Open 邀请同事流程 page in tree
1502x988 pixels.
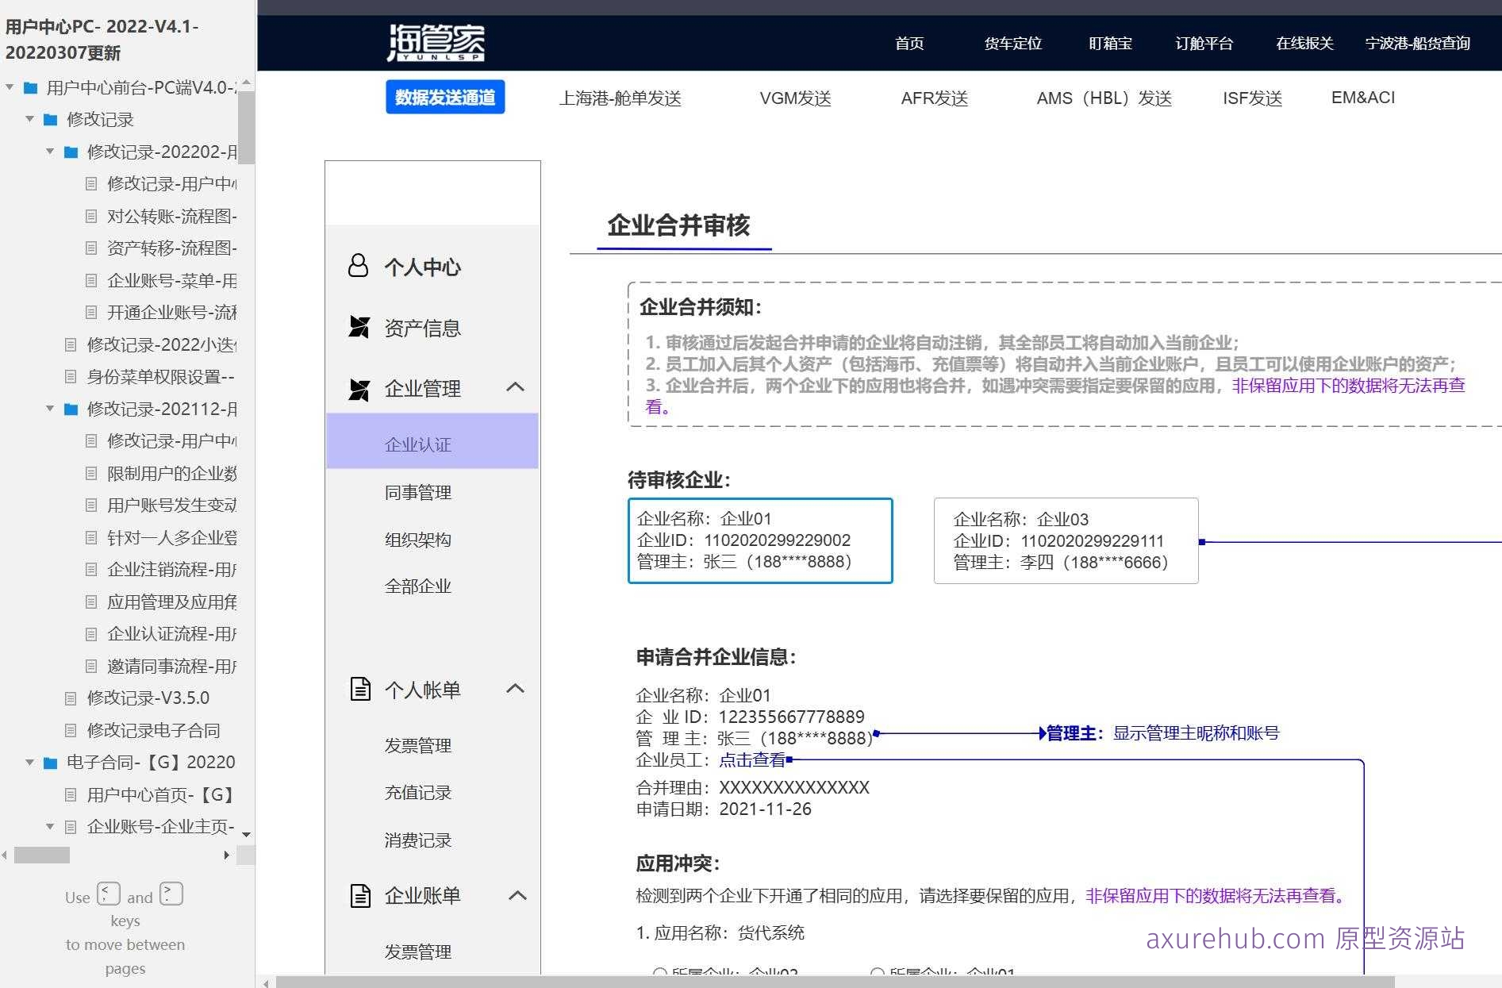pos(172,667)
